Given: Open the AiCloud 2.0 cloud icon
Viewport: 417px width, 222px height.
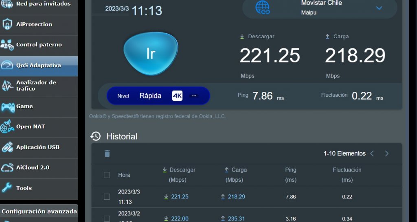Looking at the screenshot, I should [7, 168].
